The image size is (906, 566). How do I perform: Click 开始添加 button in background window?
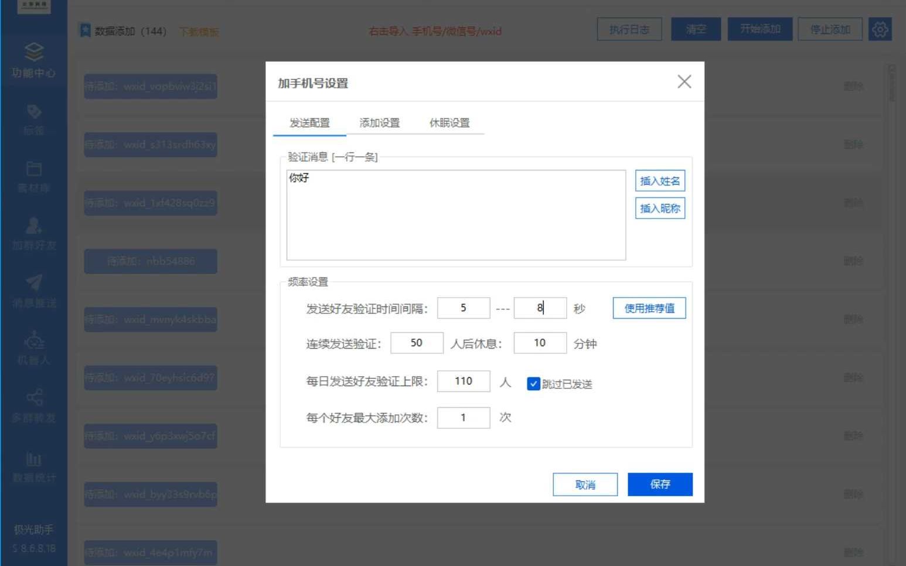tap(760, 29)
